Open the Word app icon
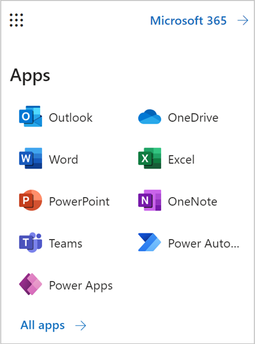This screenshot has height=344, width=255. [30, 158]
